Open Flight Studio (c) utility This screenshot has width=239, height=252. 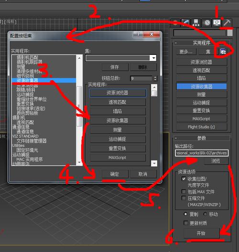pyautogui.click(x=202, y=127)
